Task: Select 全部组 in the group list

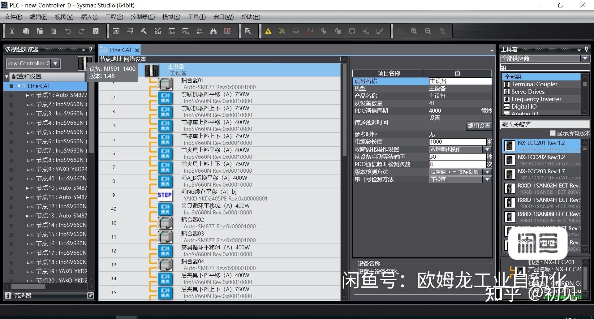Action: [541, 77]
